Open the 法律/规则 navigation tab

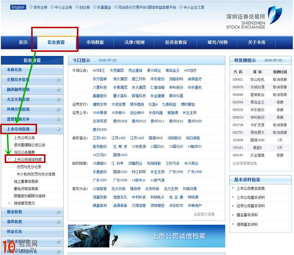(x=134, y=42)
